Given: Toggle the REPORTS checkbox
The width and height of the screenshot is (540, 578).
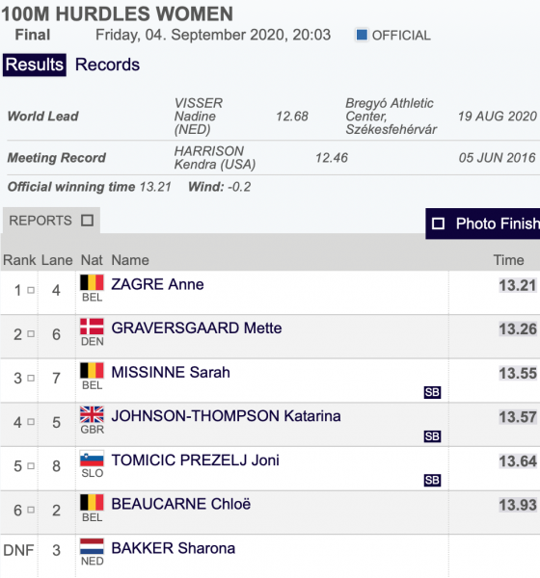Looking at the screenshot, I should coord(88,221).
